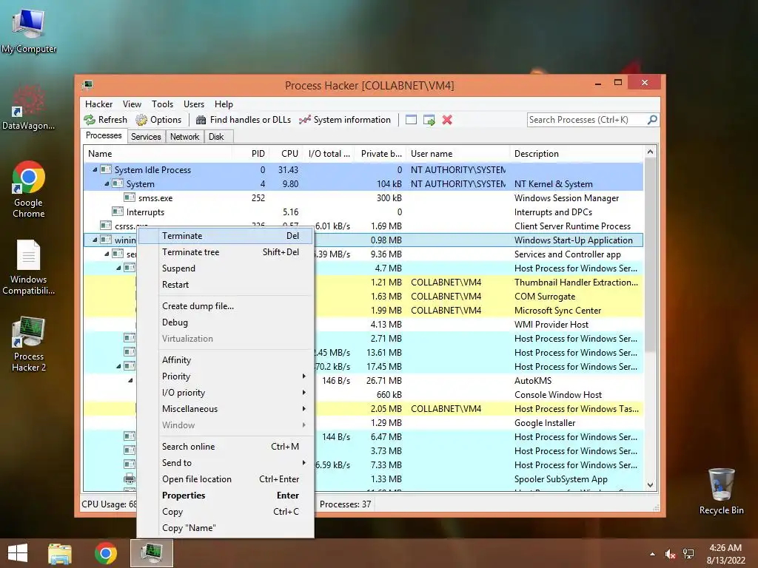Choose Copy "Name" entry
The height and width of the screenshot is (568, 758).
[225, 528]
